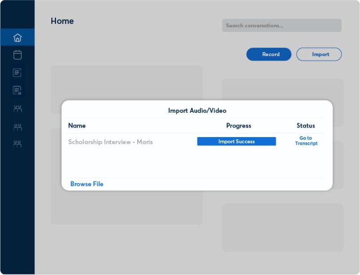Click the Search conversations field
This screenshot has height=275, width=360.
pos(281,26)
